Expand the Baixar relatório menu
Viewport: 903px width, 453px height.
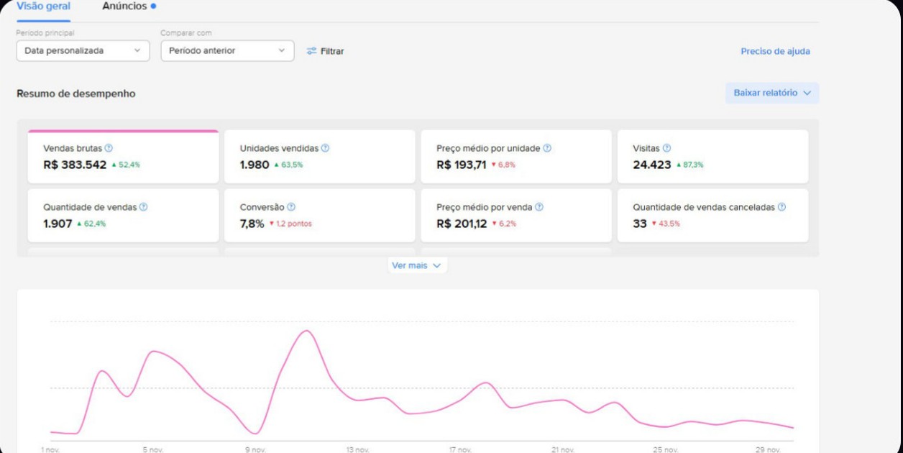[x=771, y=93]
